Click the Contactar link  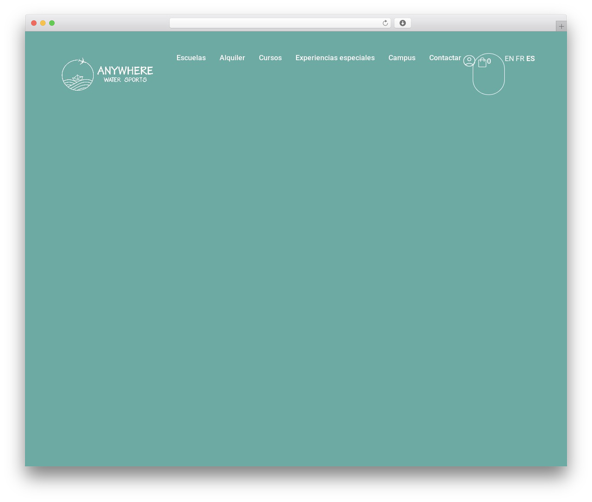click(x=445, y=58)
